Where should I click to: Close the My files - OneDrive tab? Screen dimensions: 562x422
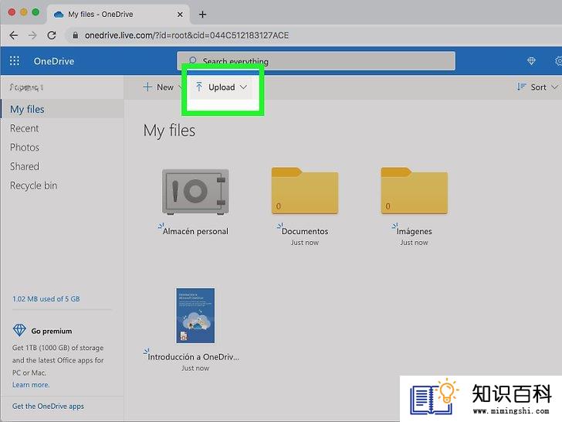click(180, 15)
